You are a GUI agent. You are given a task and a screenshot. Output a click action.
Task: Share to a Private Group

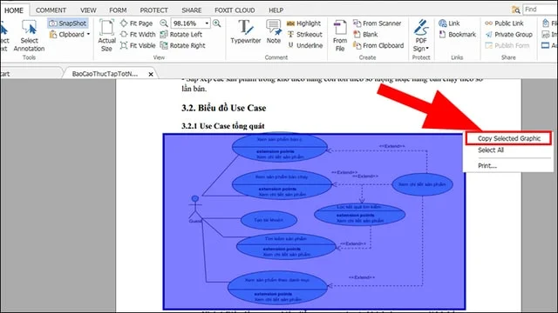[508, 35]
